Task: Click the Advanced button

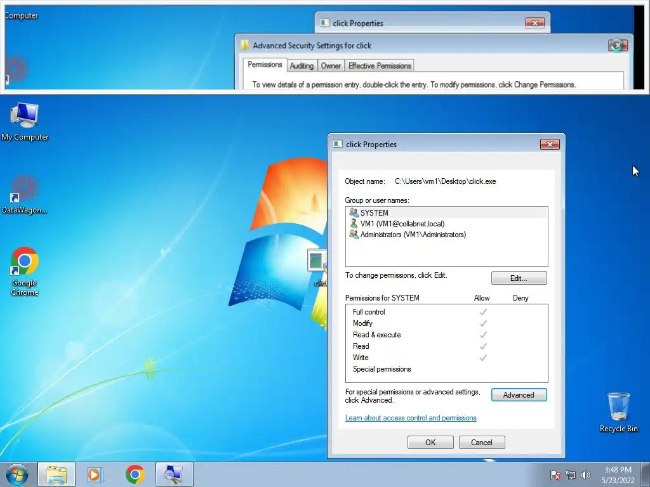Action: click(519, 395)
